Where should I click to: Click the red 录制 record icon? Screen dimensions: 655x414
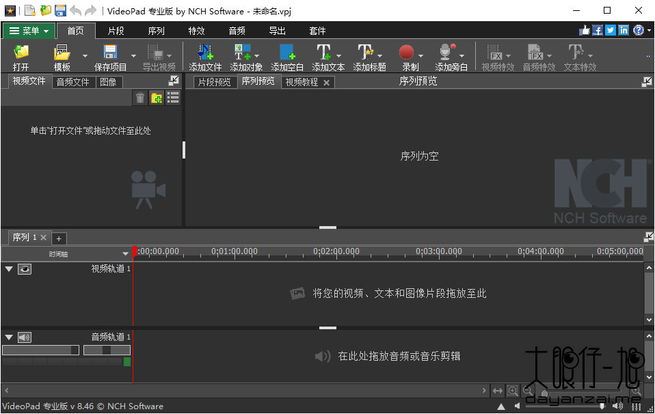click(x=406, y=53)
